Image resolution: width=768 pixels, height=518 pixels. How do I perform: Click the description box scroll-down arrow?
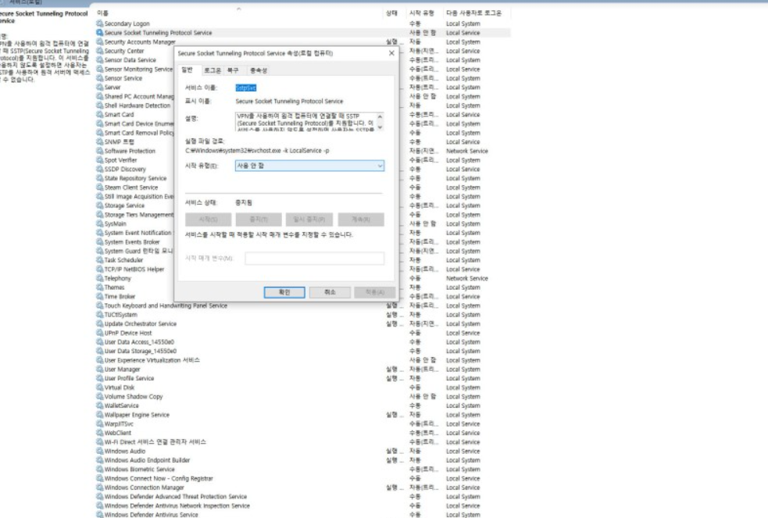click(x=380, y=127)
